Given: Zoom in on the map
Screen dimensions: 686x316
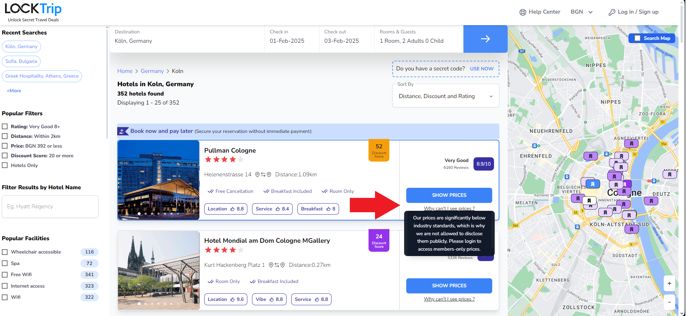Looking at the screenshot, I should click(669, 283).
